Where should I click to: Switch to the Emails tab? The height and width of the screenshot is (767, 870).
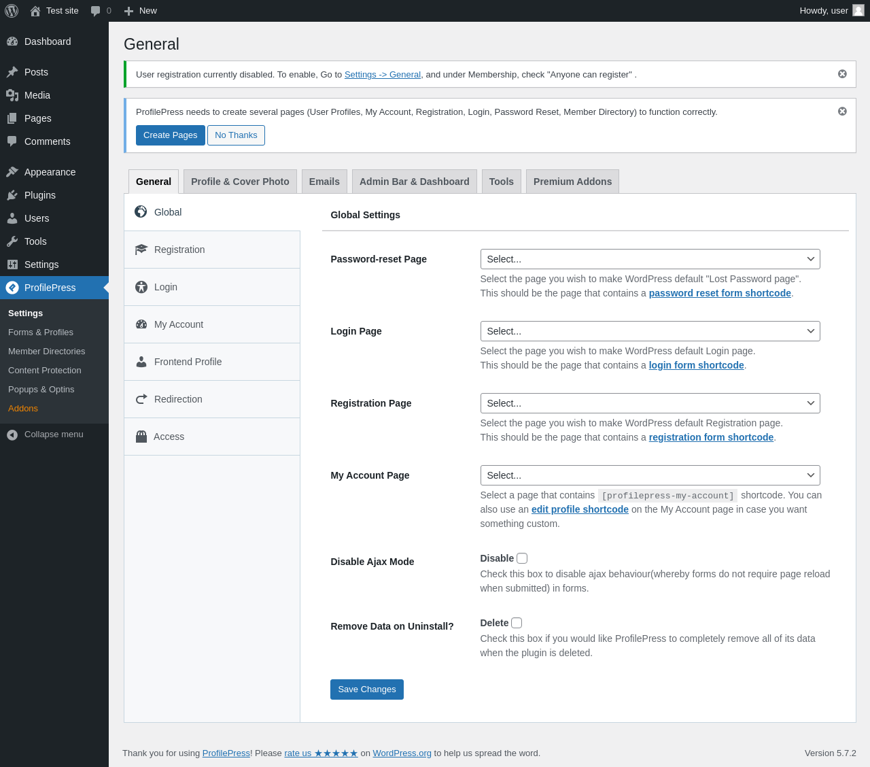tap(324, 182)
